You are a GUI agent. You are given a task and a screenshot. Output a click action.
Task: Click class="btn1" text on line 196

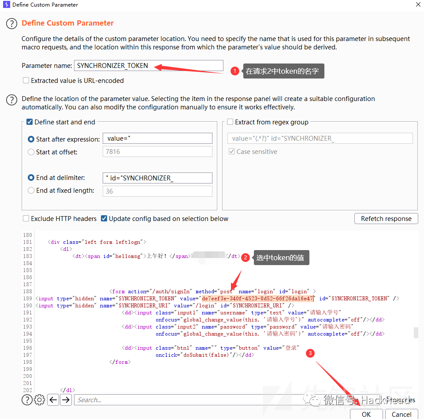tap(174, 348)
